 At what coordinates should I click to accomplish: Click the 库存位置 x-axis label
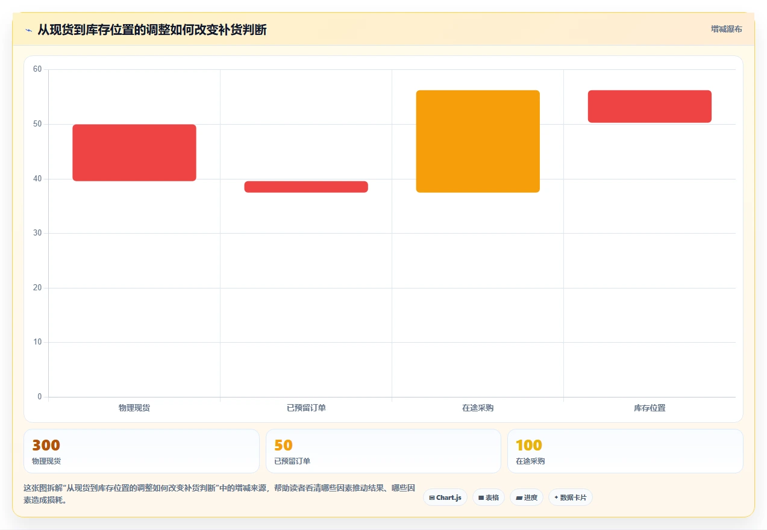coord(650,408)
